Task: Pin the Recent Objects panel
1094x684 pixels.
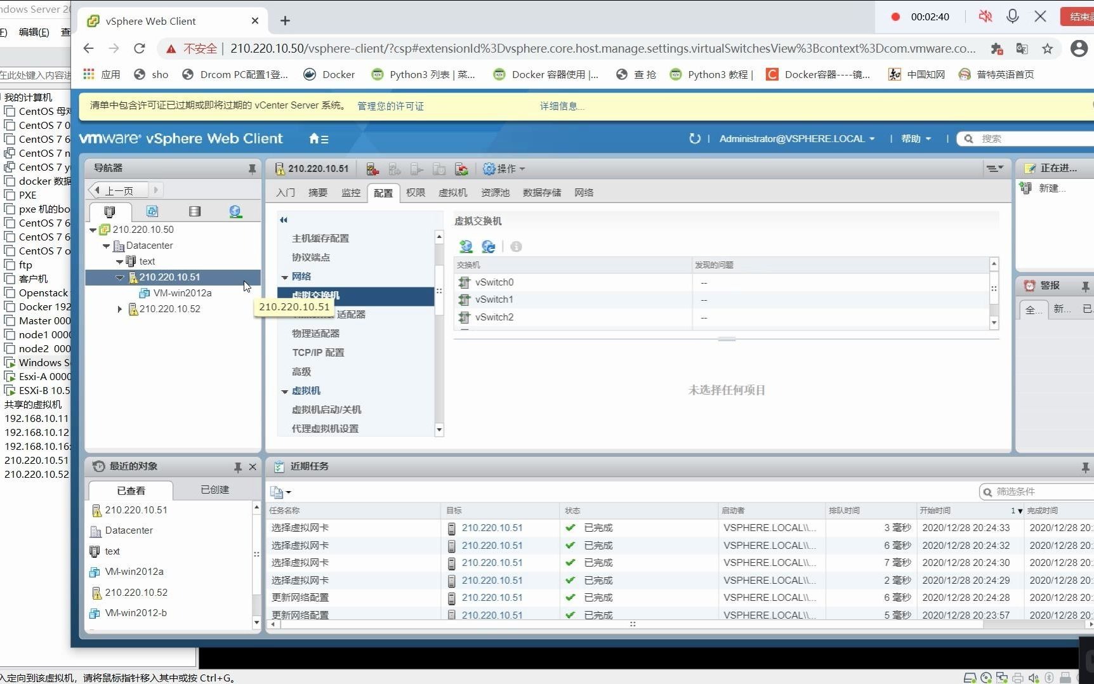Action: (x=238, y=467)
